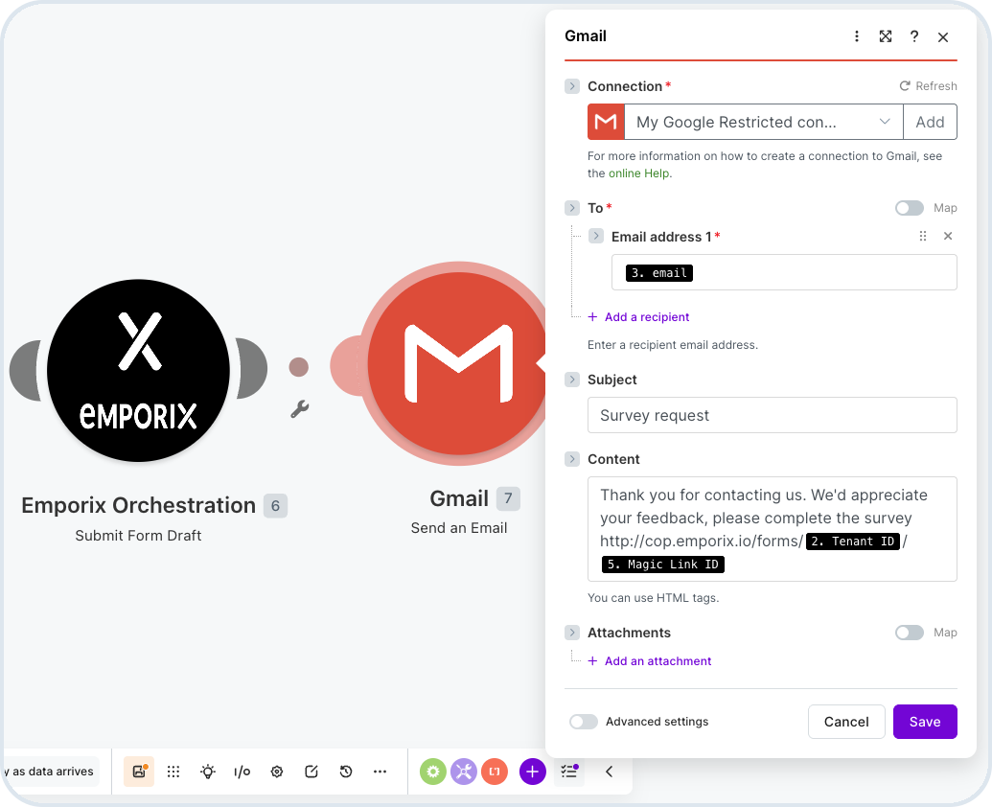Click the purple Save button

(x=925, y=722)
